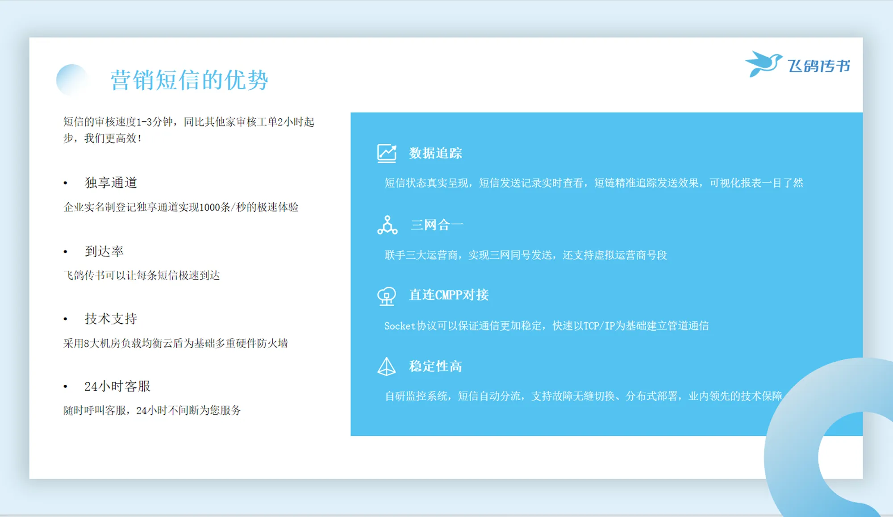The height and width of the screenshot is (517, 893).
Task: Click the 到达率 bullet item
Action: point(104,251)
